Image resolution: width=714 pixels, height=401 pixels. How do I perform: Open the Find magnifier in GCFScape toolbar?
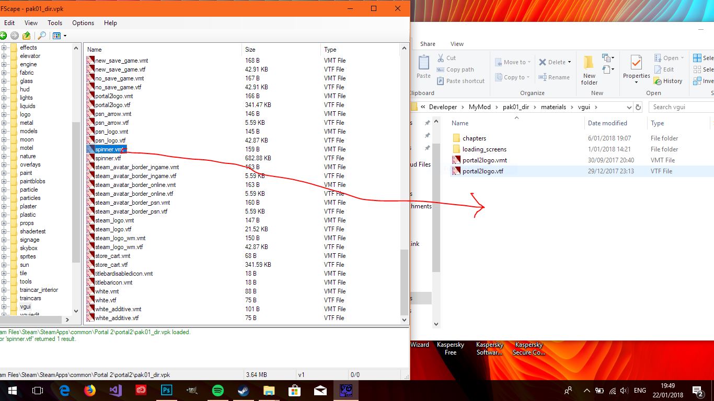(42, 36)
